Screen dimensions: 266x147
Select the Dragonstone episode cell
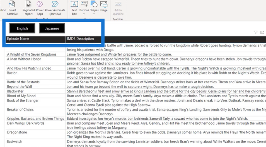tap(17, 132)
